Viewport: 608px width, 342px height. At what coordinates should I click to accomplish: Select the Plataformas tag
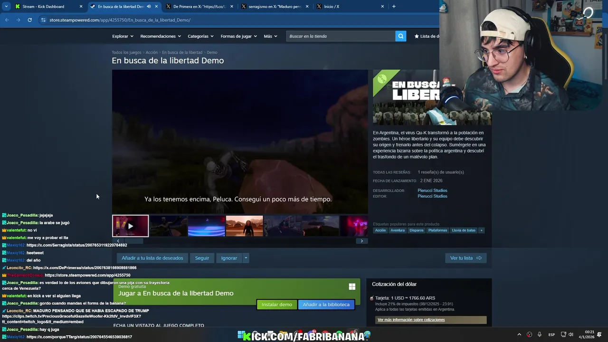click(x=437, y=230)
